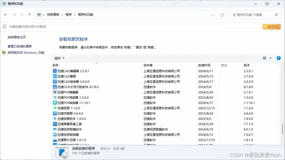Screen dimensions: 285x160
Task: Open help with the question mark icon
Action: click(x=278, y=58)
